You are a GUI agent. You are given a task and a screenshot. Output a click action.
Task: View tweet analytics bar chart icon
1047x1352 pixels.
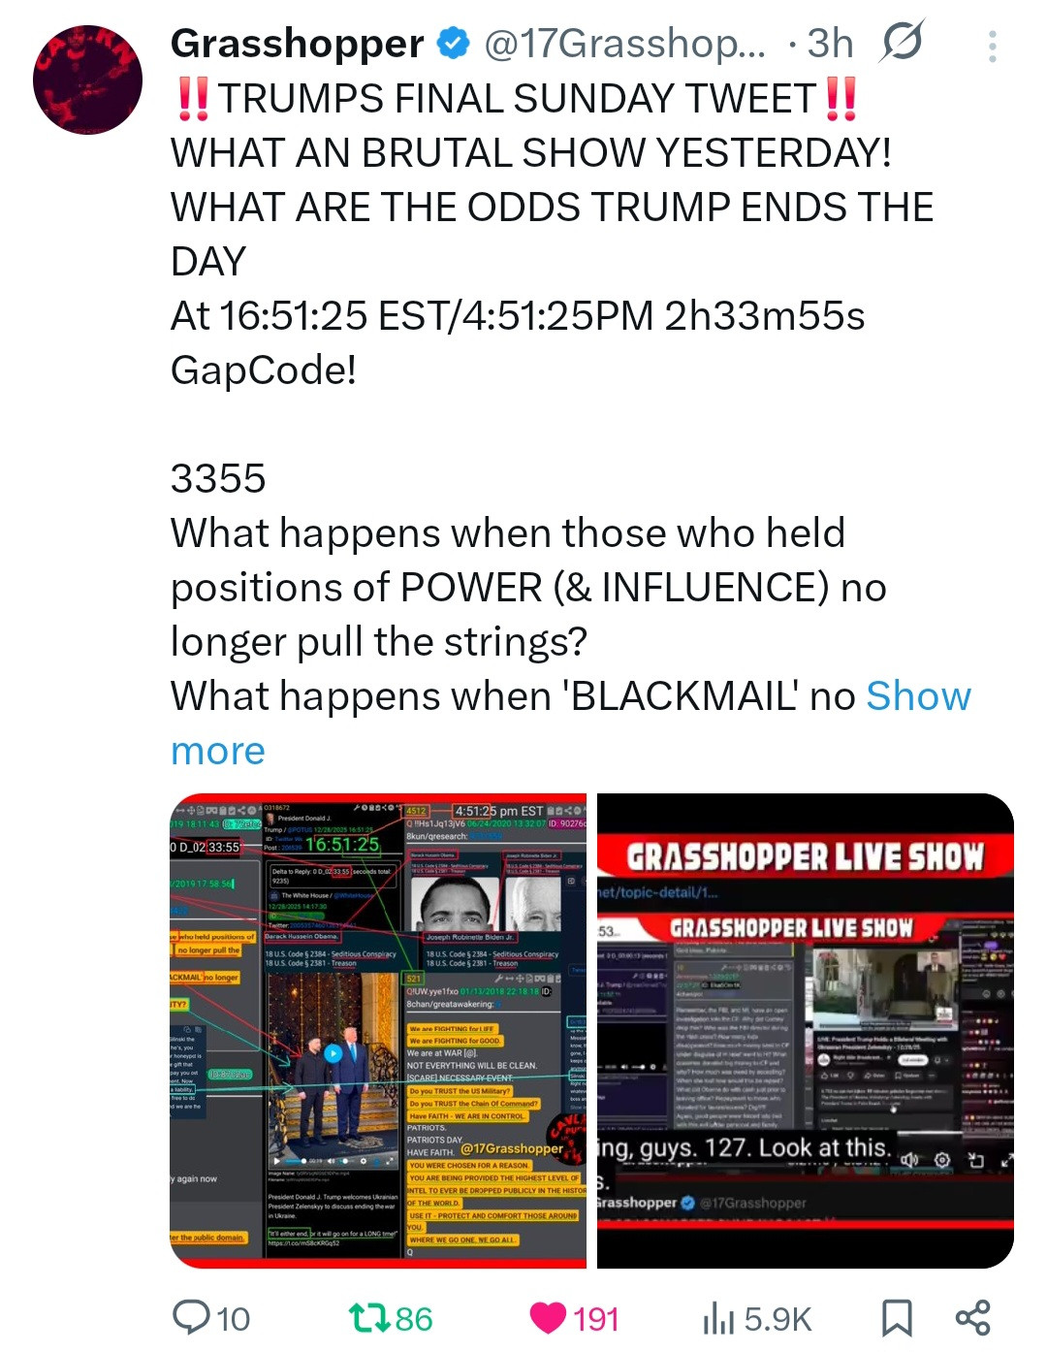click(718, 1318)
